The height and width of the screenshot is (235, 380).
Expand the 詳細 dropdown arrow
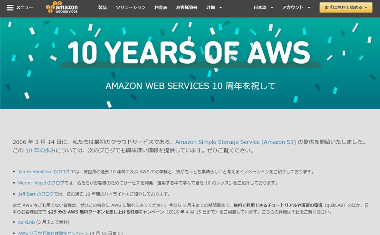[220, 8]
